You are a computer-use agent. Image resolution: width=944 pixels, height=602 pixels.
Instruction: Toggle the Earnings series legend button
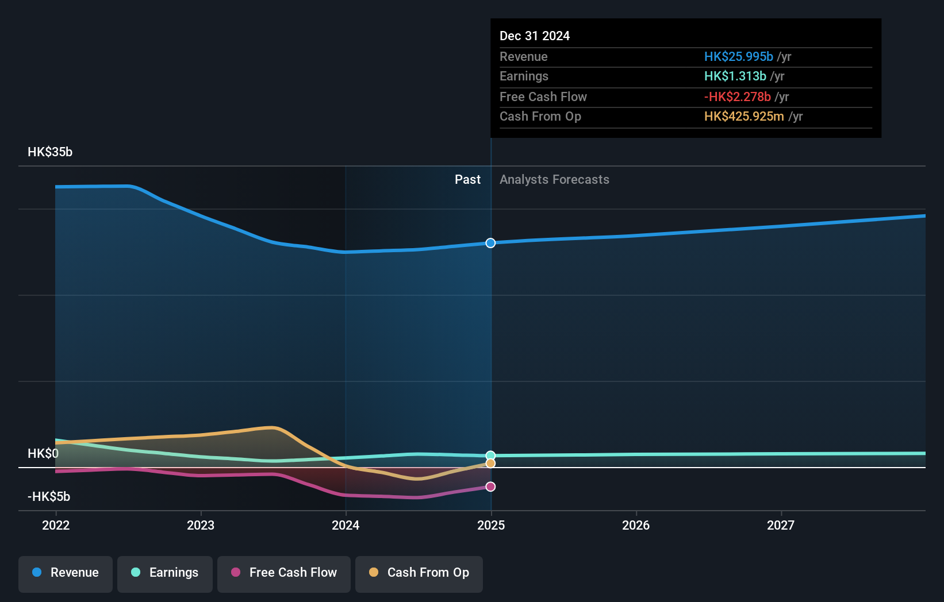click(165, 574)
